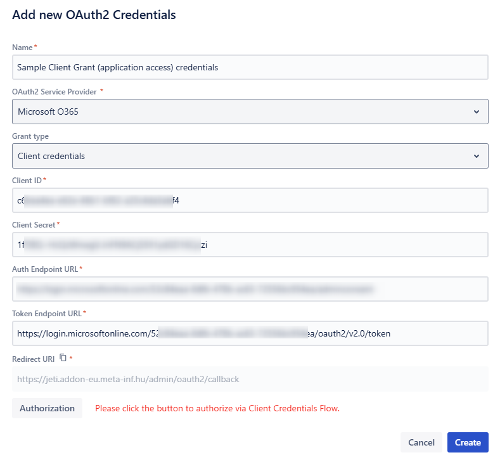Cancel adding the OAuth2 credentials
The width and height of the screenshot is (500, 462).
[421, 442]
